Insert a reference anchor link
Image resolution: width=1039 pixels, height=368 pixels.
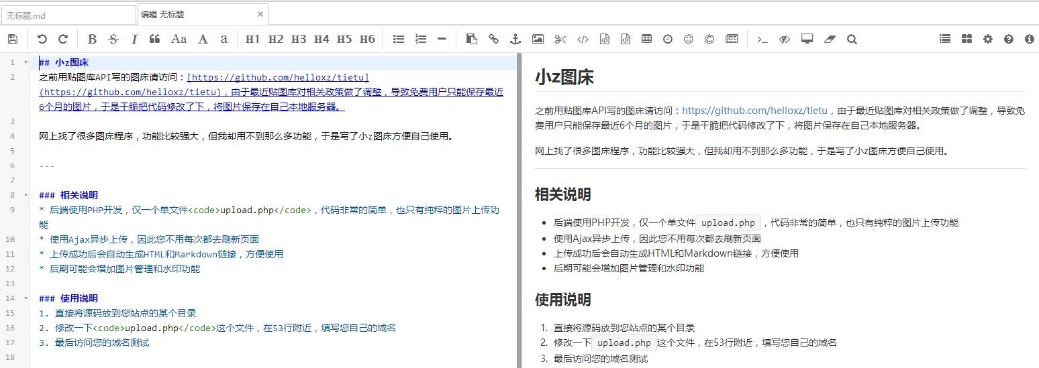[515, 40]
